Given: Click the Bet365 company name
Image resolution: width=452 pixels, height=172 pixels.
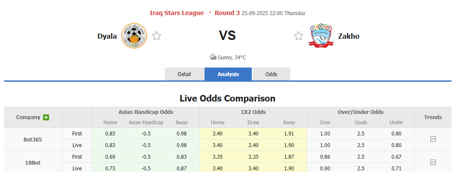Looking at the screenshot, I should 33,139.
